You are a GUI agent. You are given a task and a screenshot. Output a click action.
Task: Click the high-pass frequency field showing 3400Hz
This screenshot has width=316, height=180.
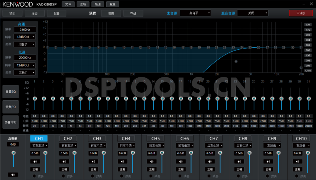click(x=25, y=30)
